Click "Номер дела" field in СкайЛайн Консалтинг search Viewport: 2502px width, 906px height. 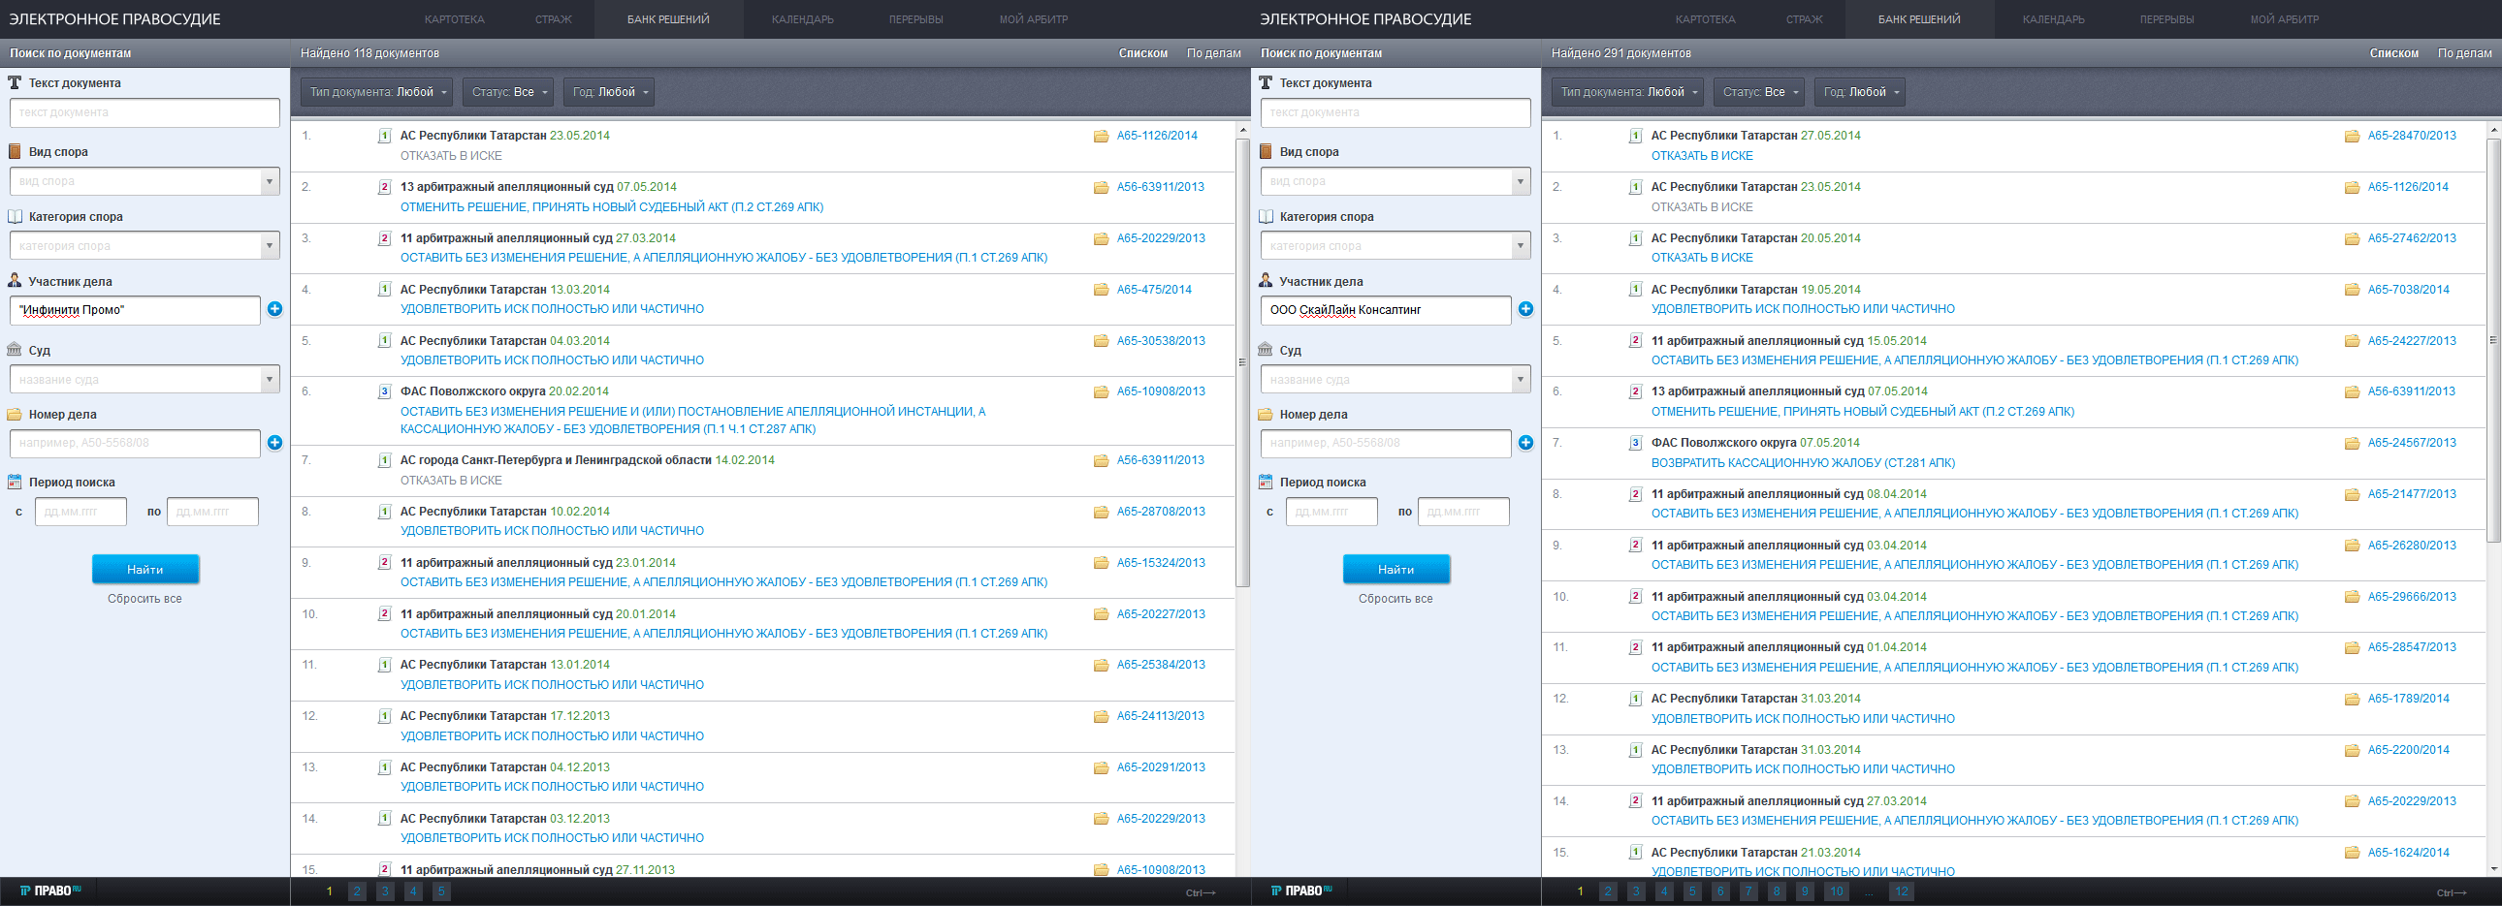(x=1386, y=443)
